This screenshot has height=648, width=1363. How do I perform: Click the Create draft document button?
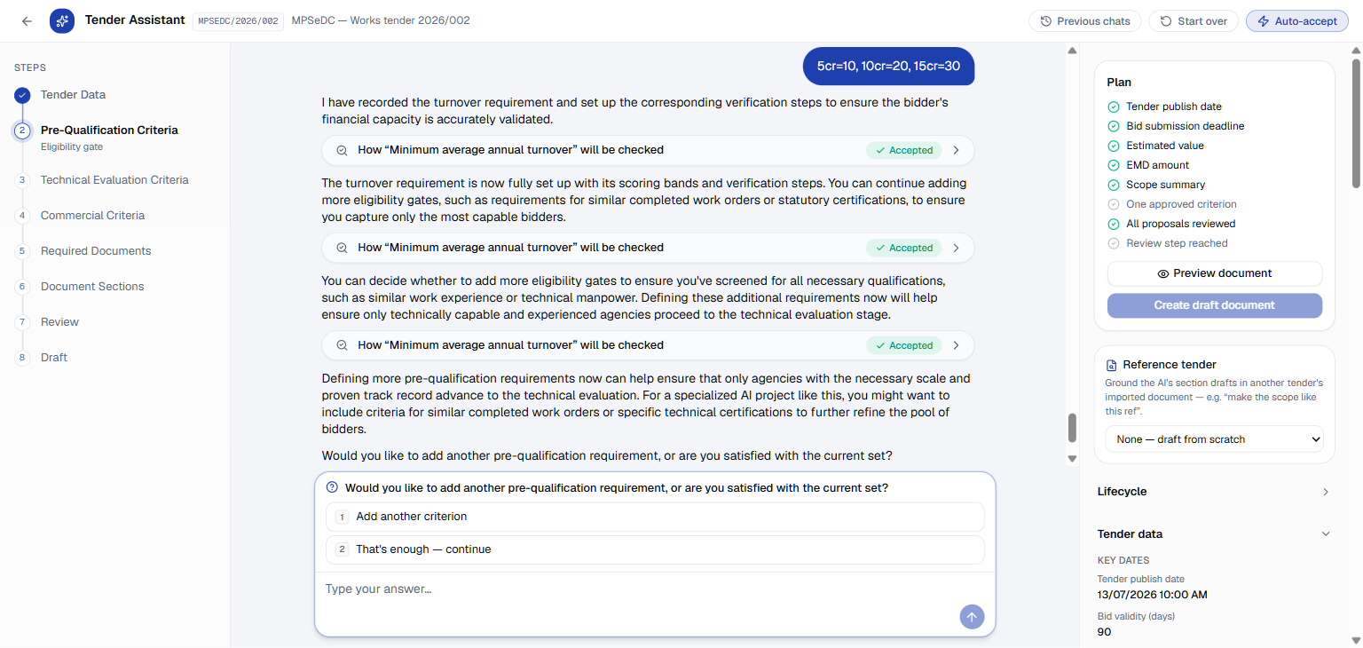1214,305
